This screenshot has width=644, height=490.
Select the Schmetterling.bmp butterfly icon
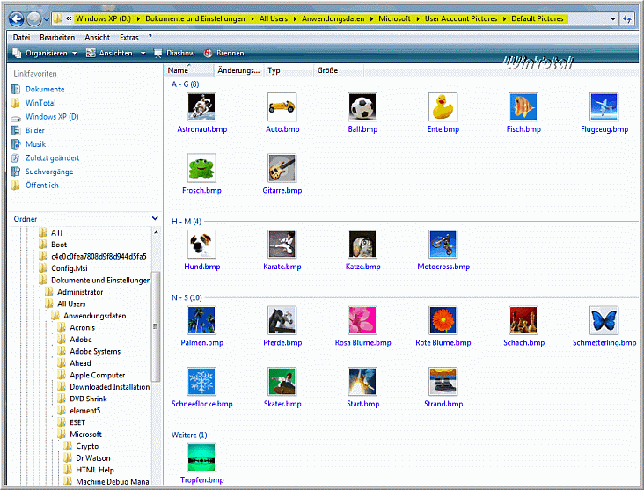tap(604, 320)
